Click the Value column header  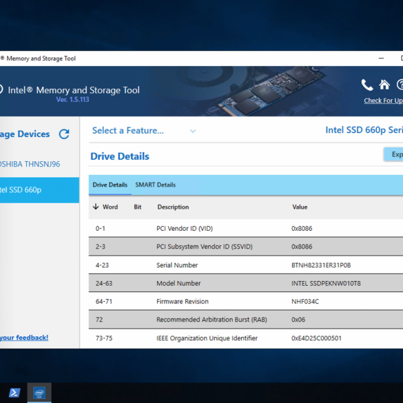[x=300, y=207]
